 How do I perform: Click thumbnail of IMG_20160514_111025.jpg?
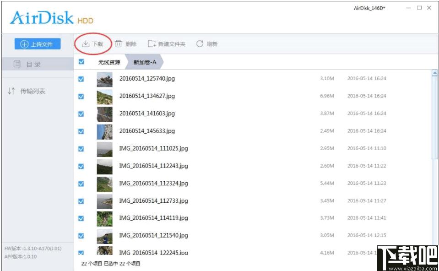(x=105, y=149)
